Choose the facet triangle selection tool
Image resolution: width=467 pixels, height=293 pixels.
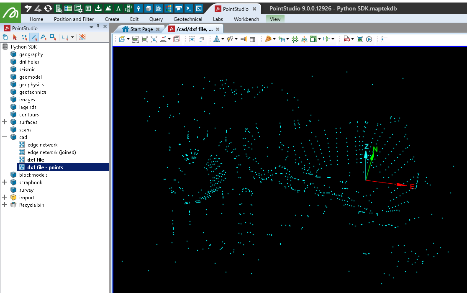click(44, 37)
